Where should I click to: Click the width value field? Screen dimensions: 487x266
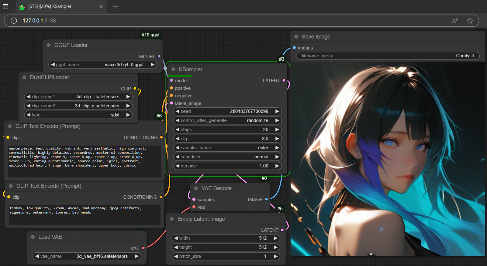click(226, 238)
